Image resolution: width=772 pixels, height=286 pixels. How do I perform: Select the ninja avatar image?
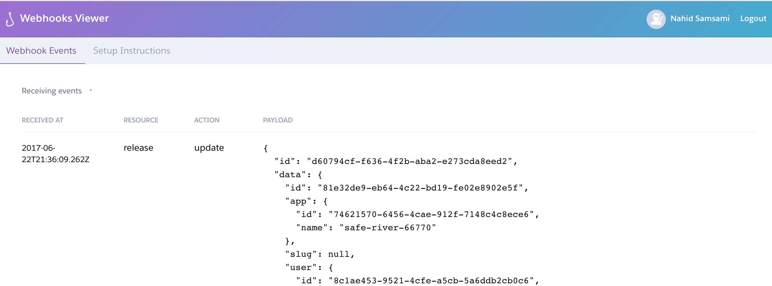[x=656, y=19]
